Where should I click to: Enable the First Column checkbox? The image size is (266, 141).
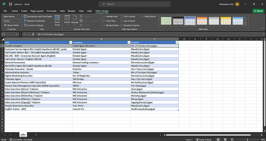(x=122, y=16)
